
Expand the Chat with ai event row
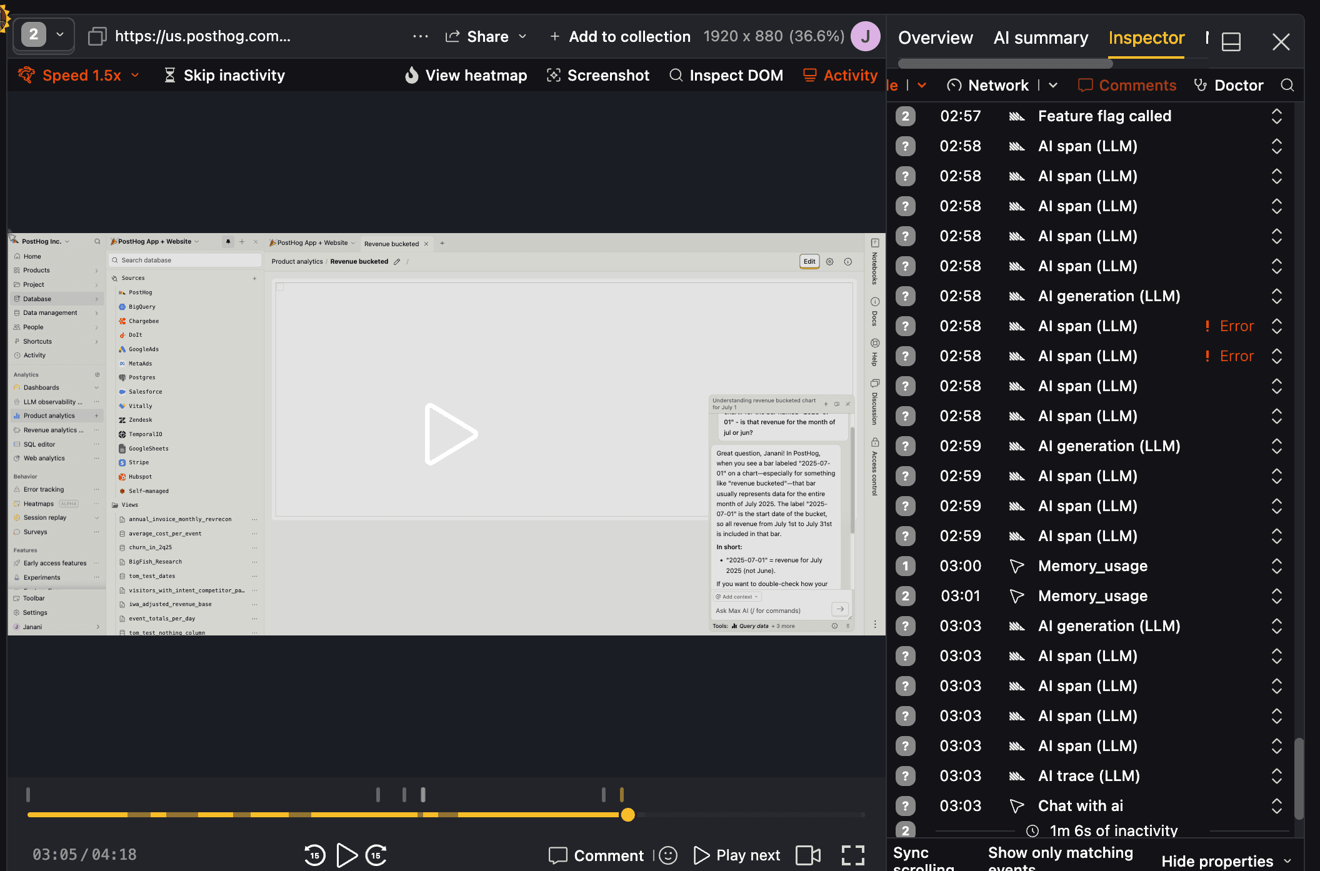coord(1277,806)
